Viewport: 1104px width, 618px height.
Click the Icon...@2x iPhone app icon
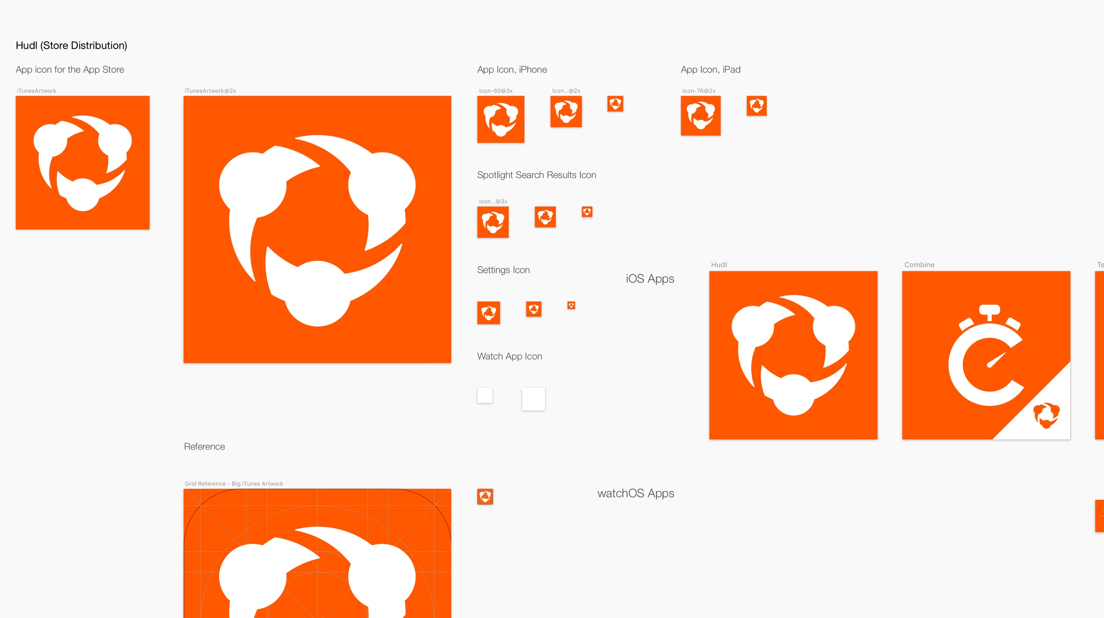566,112
